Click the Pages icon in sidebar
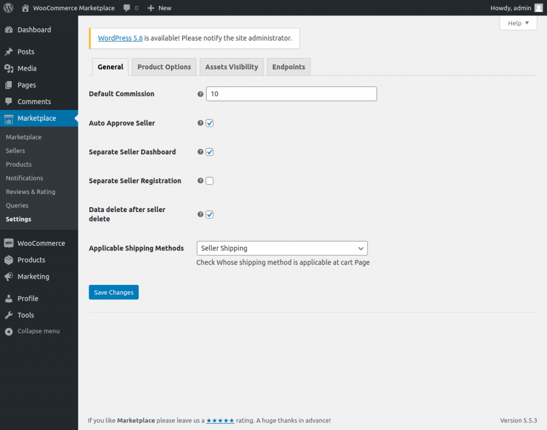Image resolution: width=547 pixels, height=430 pixels. click(x=9, y=85)
